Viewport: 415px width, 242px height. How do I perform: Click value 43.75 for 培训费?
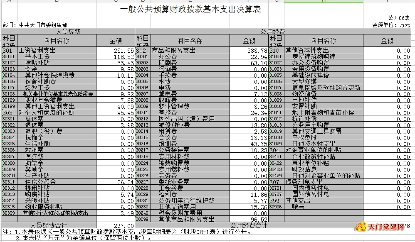point(249,144)
